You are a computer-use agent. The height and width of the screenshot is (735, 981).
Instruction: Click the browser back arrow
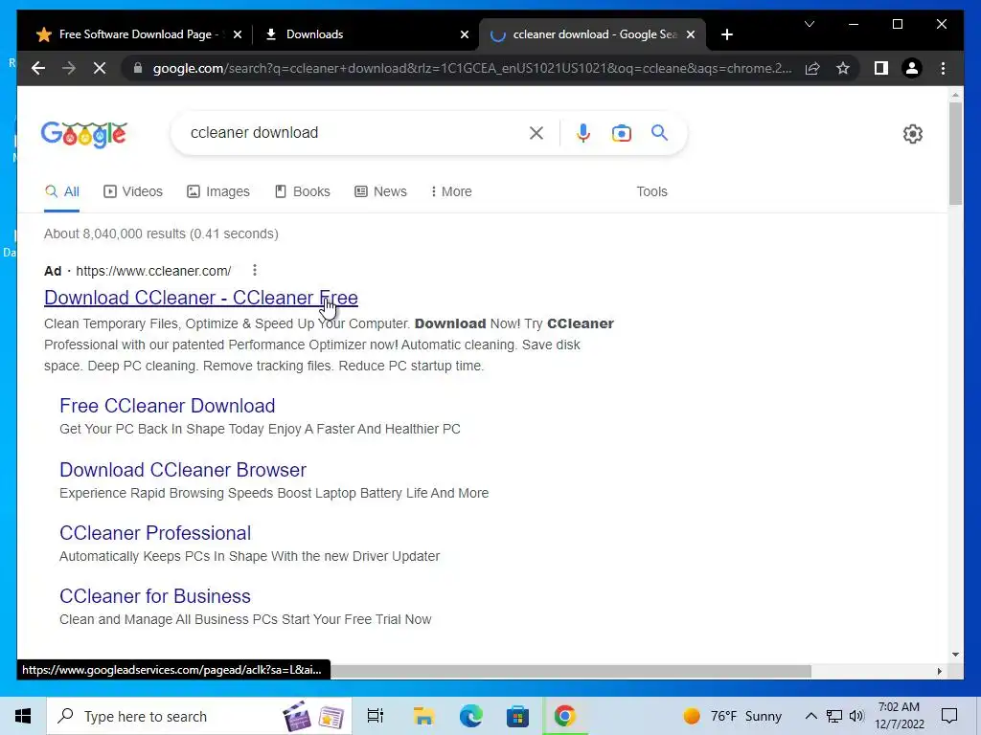pyautogui.click(x=38, y=68)
